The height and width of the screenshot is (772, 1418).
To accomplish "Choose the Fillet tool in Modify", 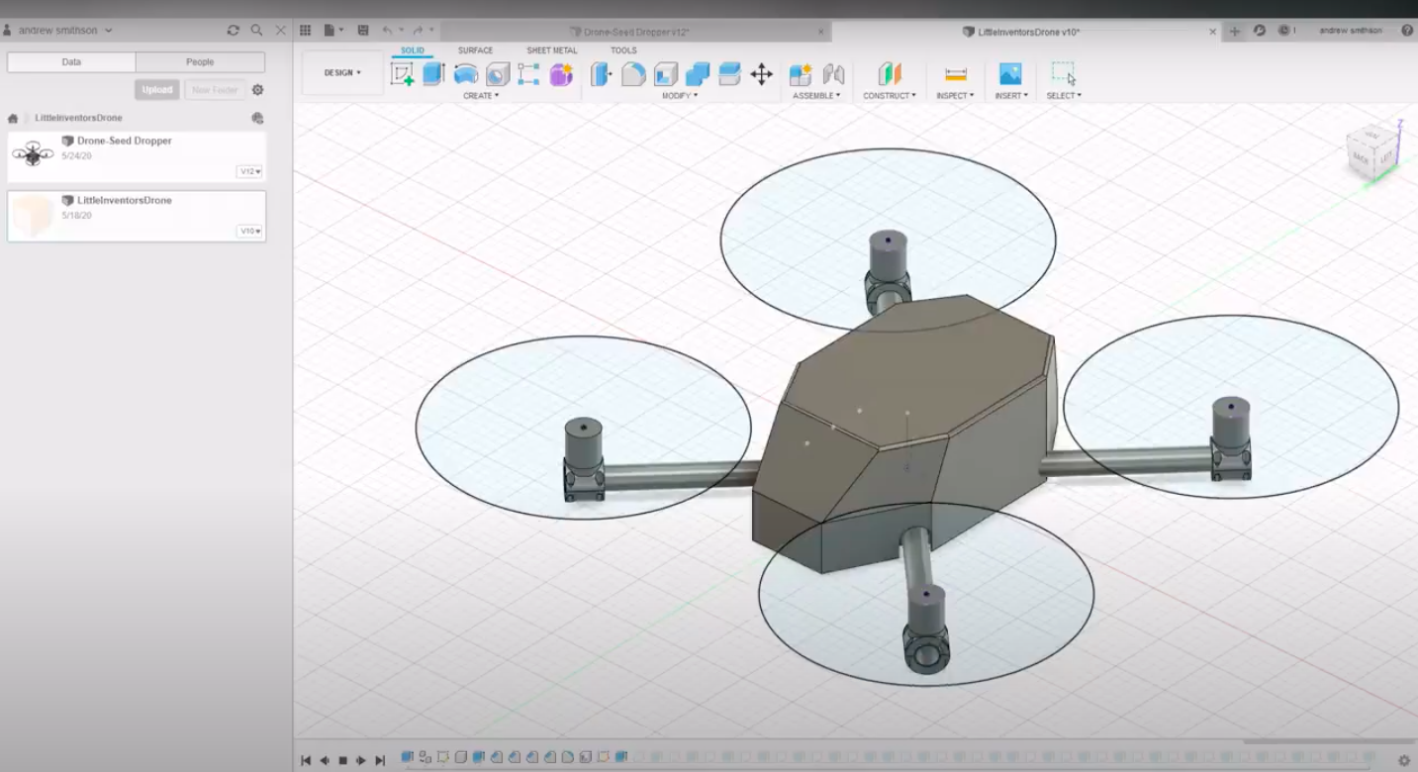I will [633, 74].
